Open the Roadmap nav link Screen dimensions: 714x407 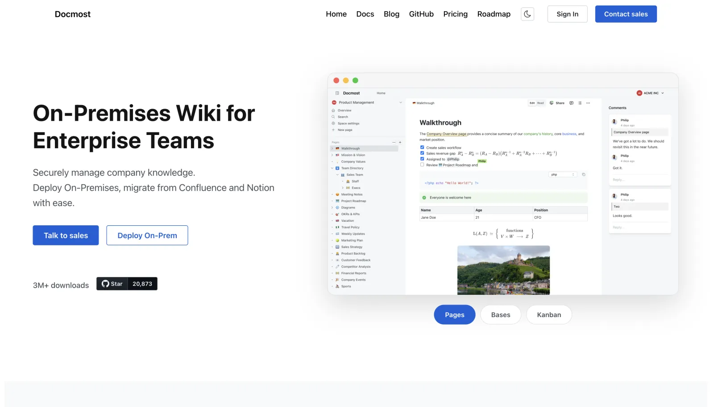[x=494, y=14]
